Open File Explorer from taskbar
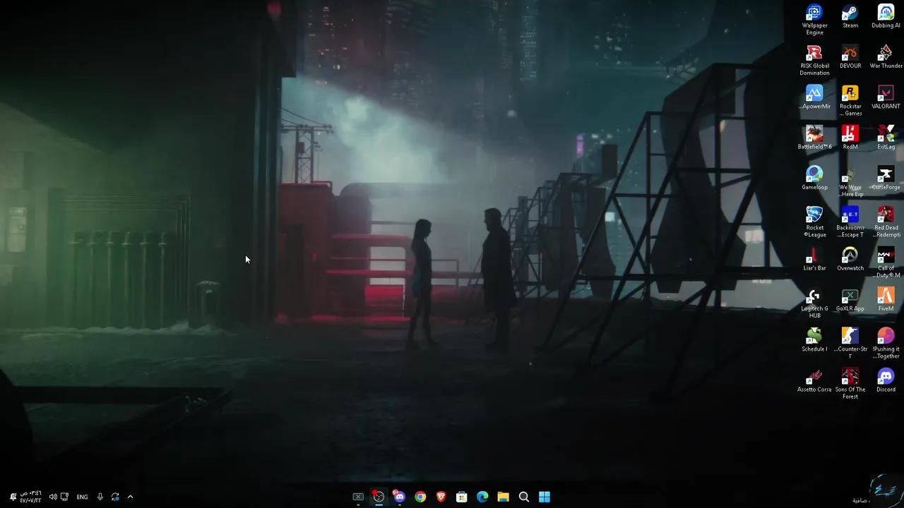Viewport: 904px width, 508px height. (x=503, y=497)
